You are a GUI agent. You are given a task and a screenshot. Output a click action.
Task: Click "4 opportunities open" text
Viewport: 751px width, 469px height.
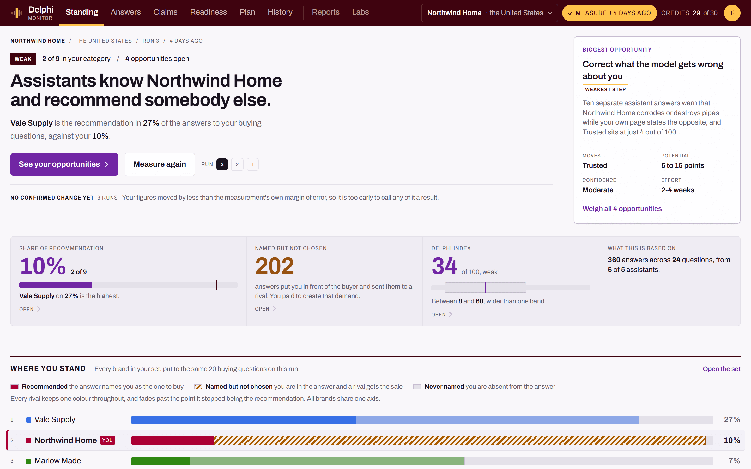[x=157, y=59]
